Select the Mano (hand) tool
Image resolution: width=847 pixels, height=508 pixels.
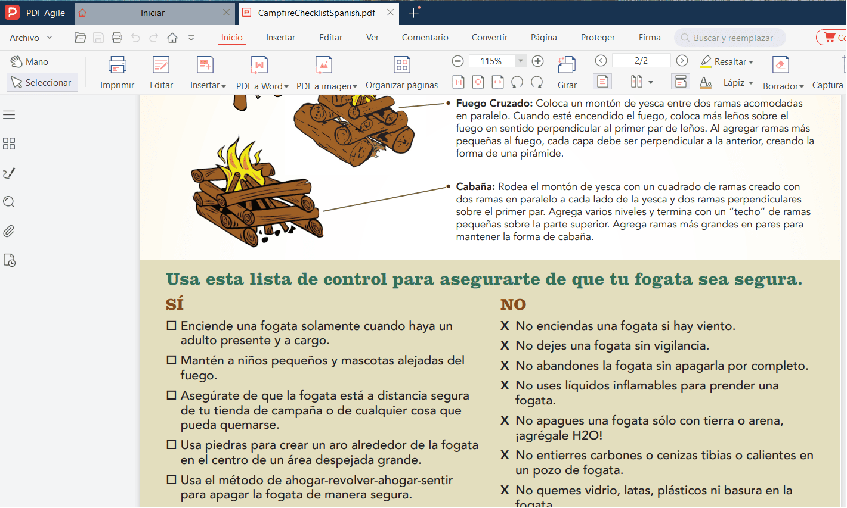[x=29, y=61]
